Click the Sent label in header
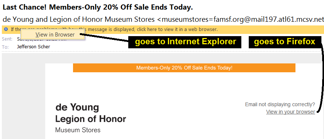Viewport: 324px width, 139px height. click(7, 39)
